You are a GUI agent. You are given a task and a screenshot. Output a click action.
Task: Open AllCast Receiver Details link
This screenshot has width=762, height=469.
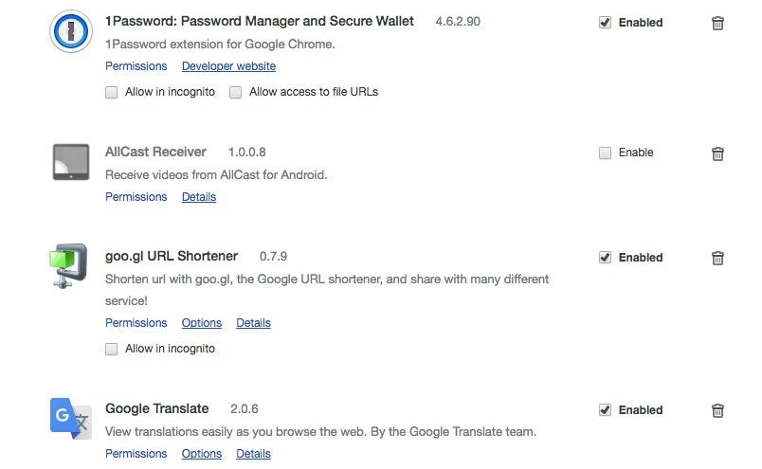point(198,197)
